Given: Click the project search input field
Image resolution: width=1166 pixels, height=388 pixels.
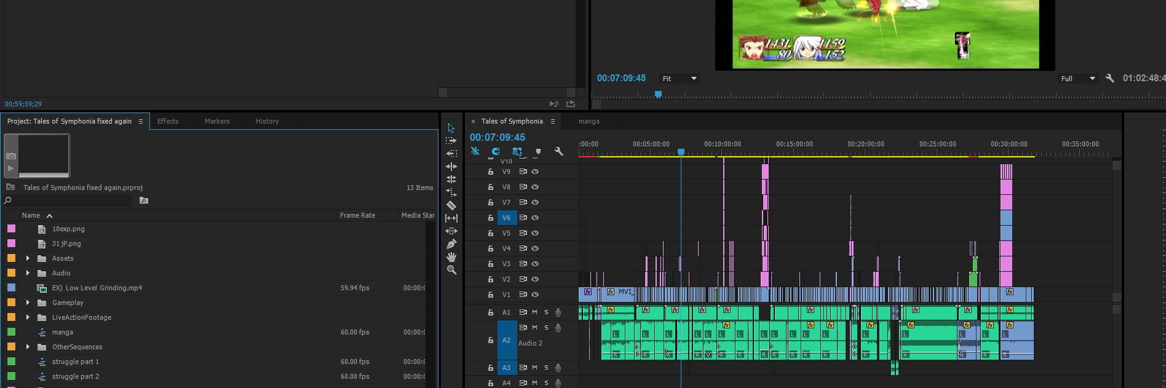Looking at the screenshot, I should pyautogui.click(x=73, y=200).
